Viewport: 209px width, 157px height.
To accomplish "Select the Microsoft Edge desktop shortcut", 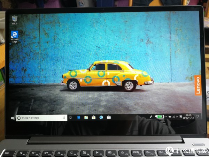I will click(15, 37).
